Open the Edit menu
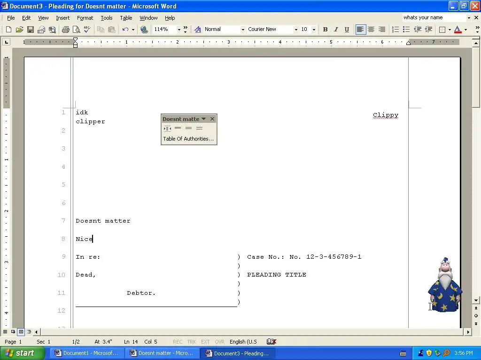The height and width of the screenshot is (360, 481). pyautogui.click(x=26, y=18)
